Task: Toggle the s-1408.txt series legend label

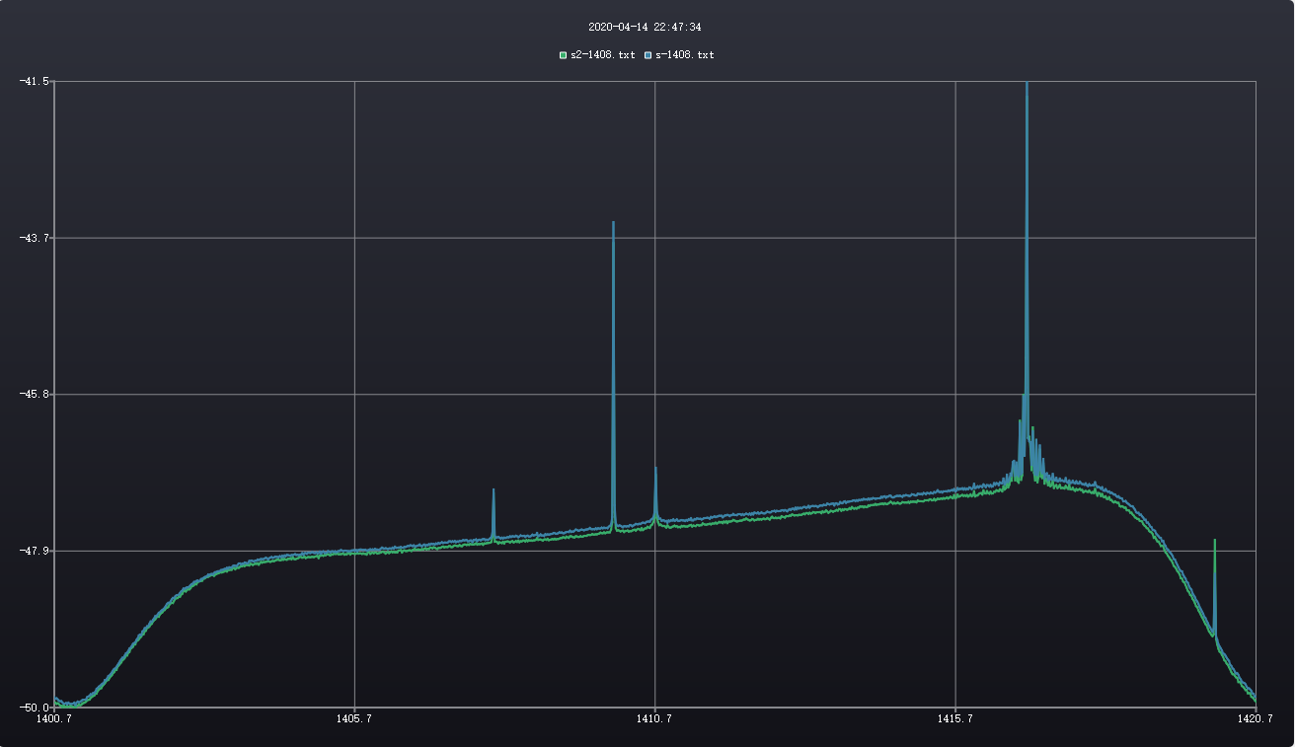Action: tap(684, 55)
